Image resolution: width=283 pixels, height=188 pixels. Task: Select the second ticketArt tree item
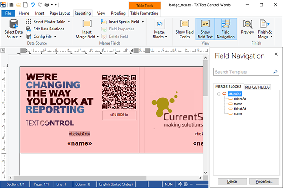click(x=240, y=109)
